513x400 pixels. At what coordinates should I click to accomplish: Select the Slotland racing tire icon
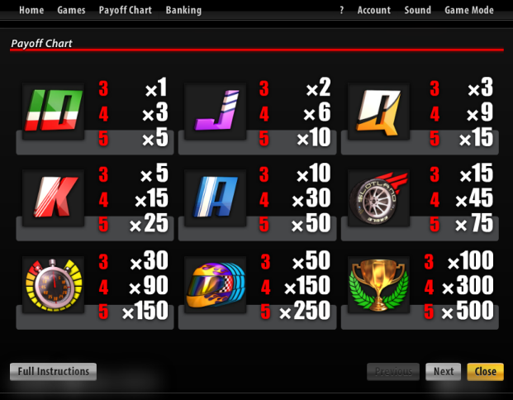point(378,198)
